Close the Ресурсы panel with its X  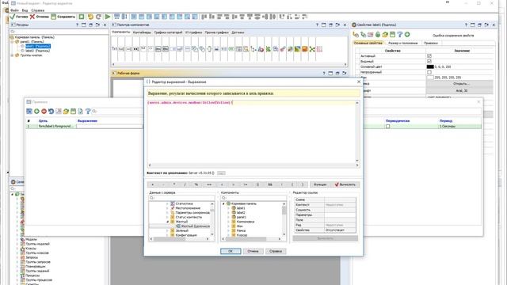105,25
